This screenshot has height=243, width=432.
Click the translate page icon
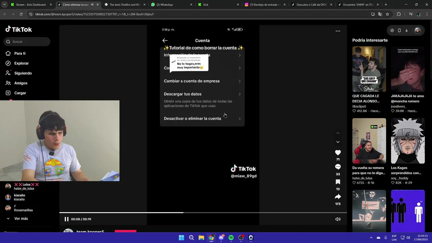pos(380,14)
